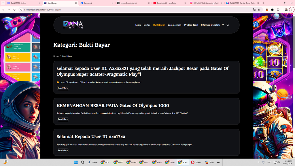
Task: Click the browser back arrow
Action: coord(3,10)
